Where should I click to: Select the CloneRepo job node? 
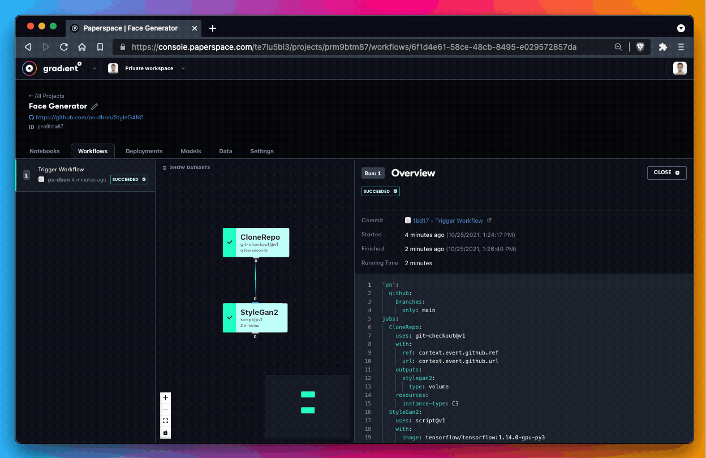256,243
